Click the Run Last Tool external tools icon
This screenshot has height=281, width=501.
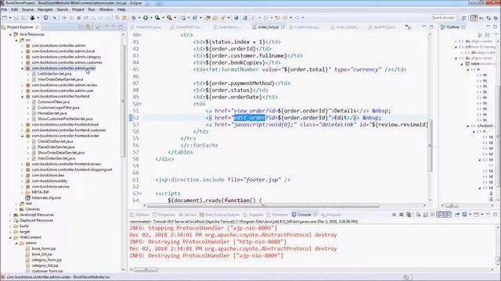(x=169, y=18)
